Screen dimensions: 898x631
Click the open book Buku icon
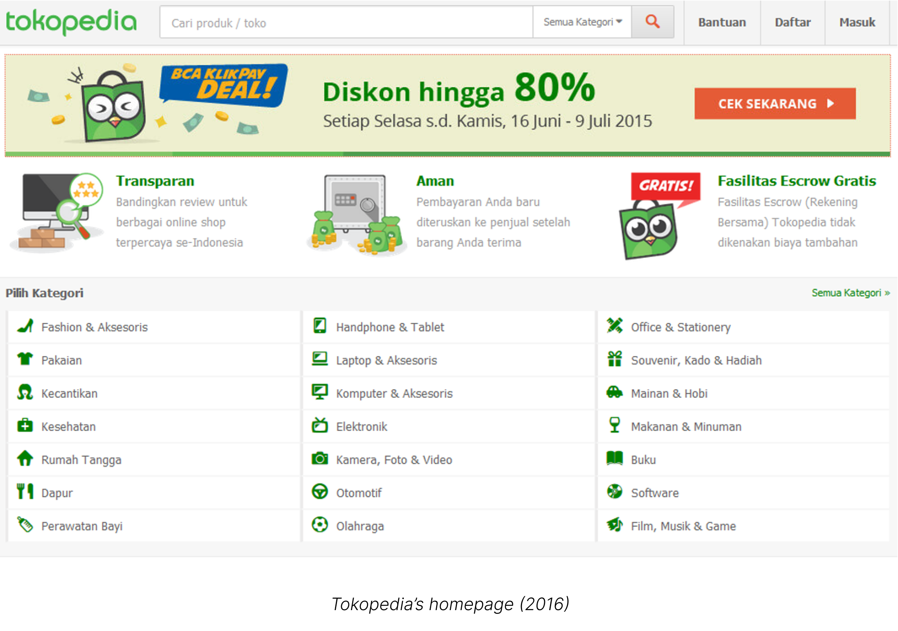click(x=615, y=459)
